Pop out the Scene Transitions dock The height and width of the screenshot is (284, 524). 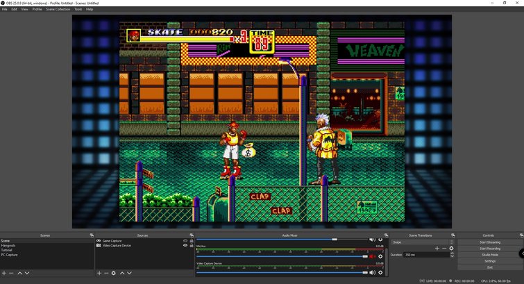[x=453, y=235]
